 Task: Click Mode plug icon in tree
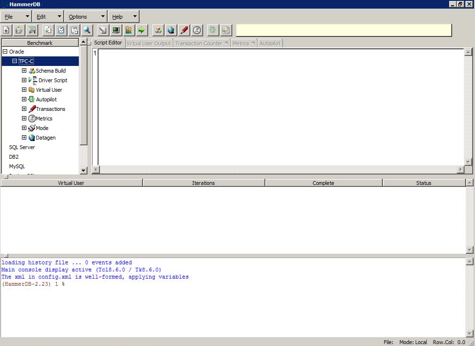32,128
